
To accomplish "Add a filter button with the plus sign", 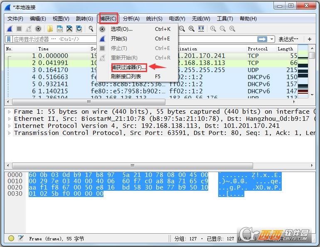I will pos(309,39).
